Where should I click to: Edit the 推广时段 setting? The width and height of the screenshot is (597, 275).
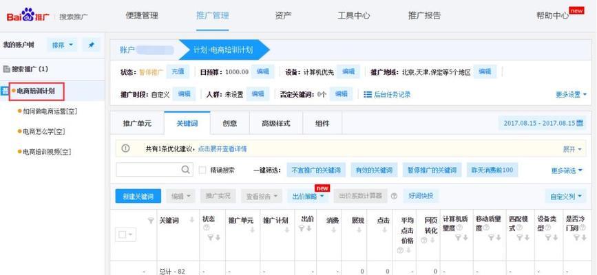click(x=184, y=94)
